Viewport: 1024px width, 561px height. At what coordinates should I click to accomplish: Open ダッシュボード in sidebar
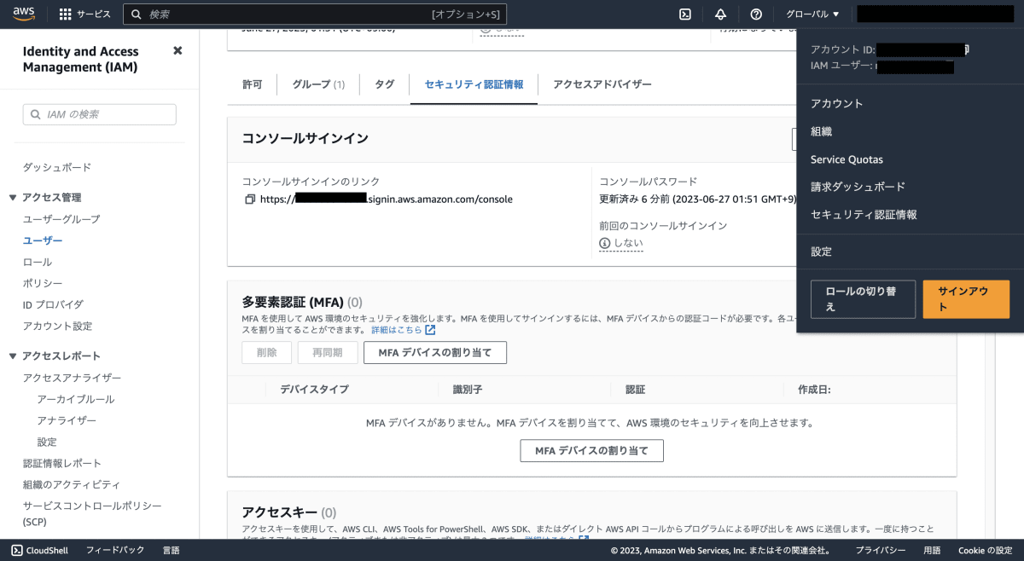tap(57, 167)
